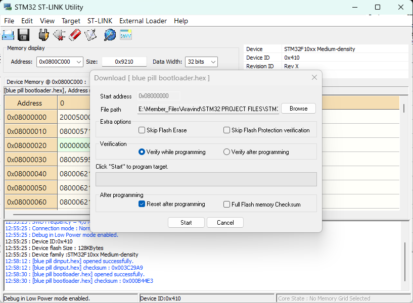Click log line with checksum 0x000B44E3
413x303 pixels.
(x=79, y=281)
